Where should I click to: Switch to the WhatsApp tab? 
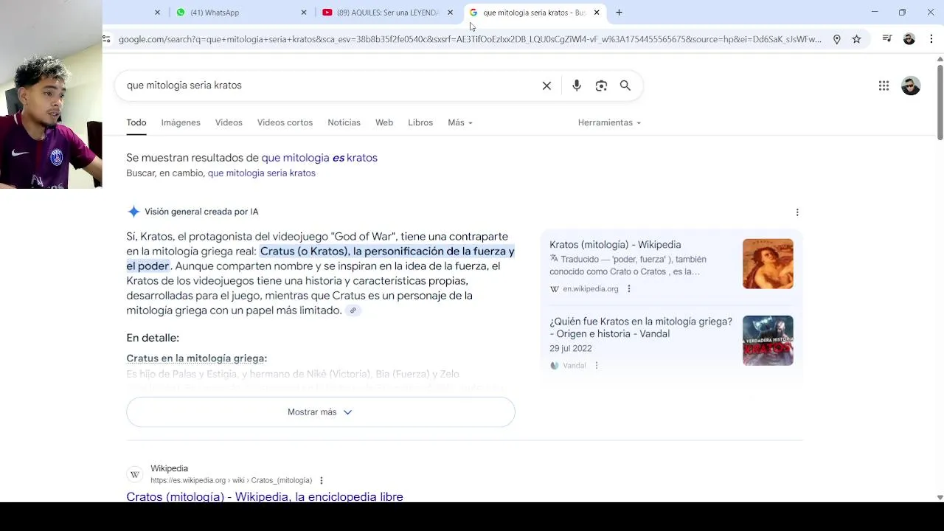[240, 13]
